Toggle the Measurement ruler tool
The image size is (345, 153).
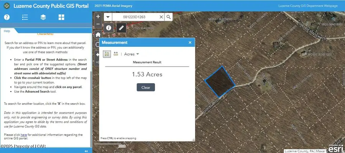121,28
